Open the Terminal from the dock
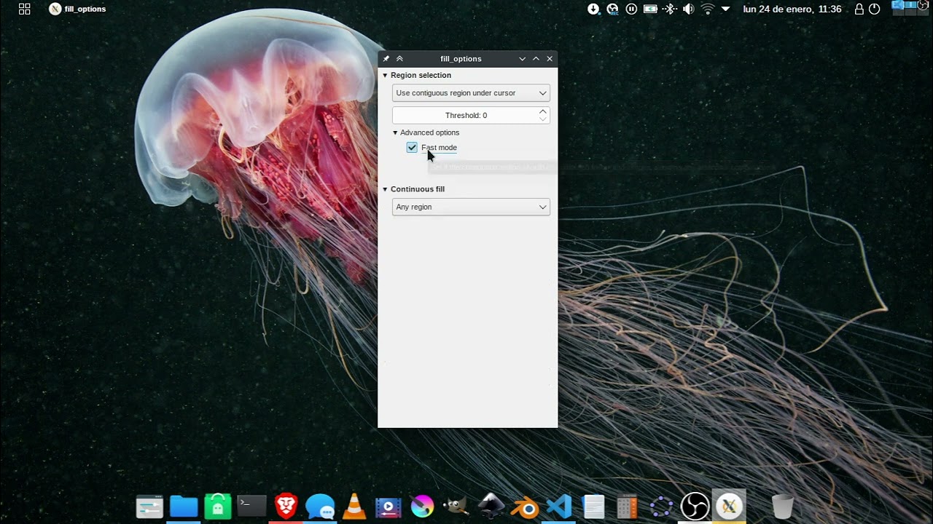 pyautogui.click(x=251, y=507)
